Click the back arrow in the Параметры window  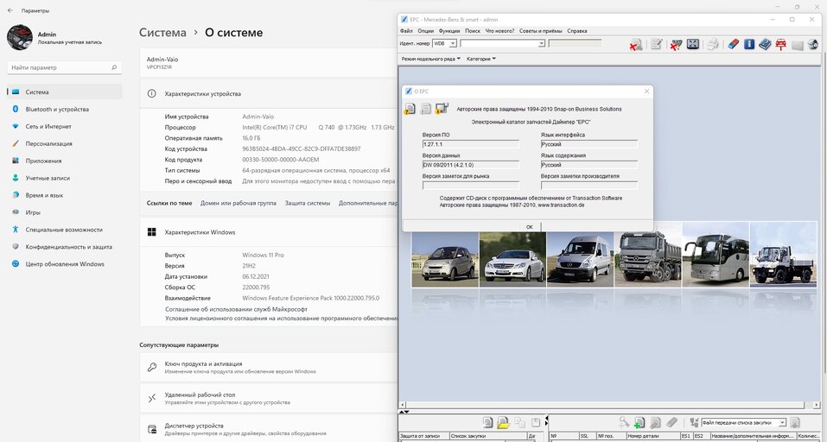[x=10, y=10]
